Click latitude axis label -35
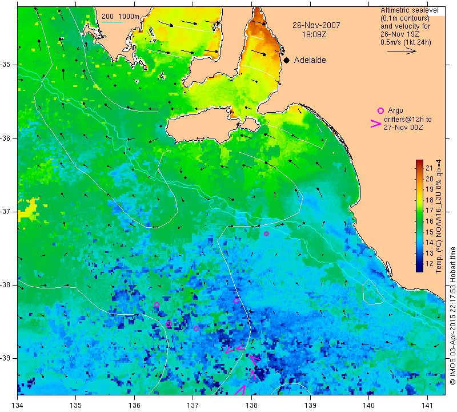 (6, 65)
